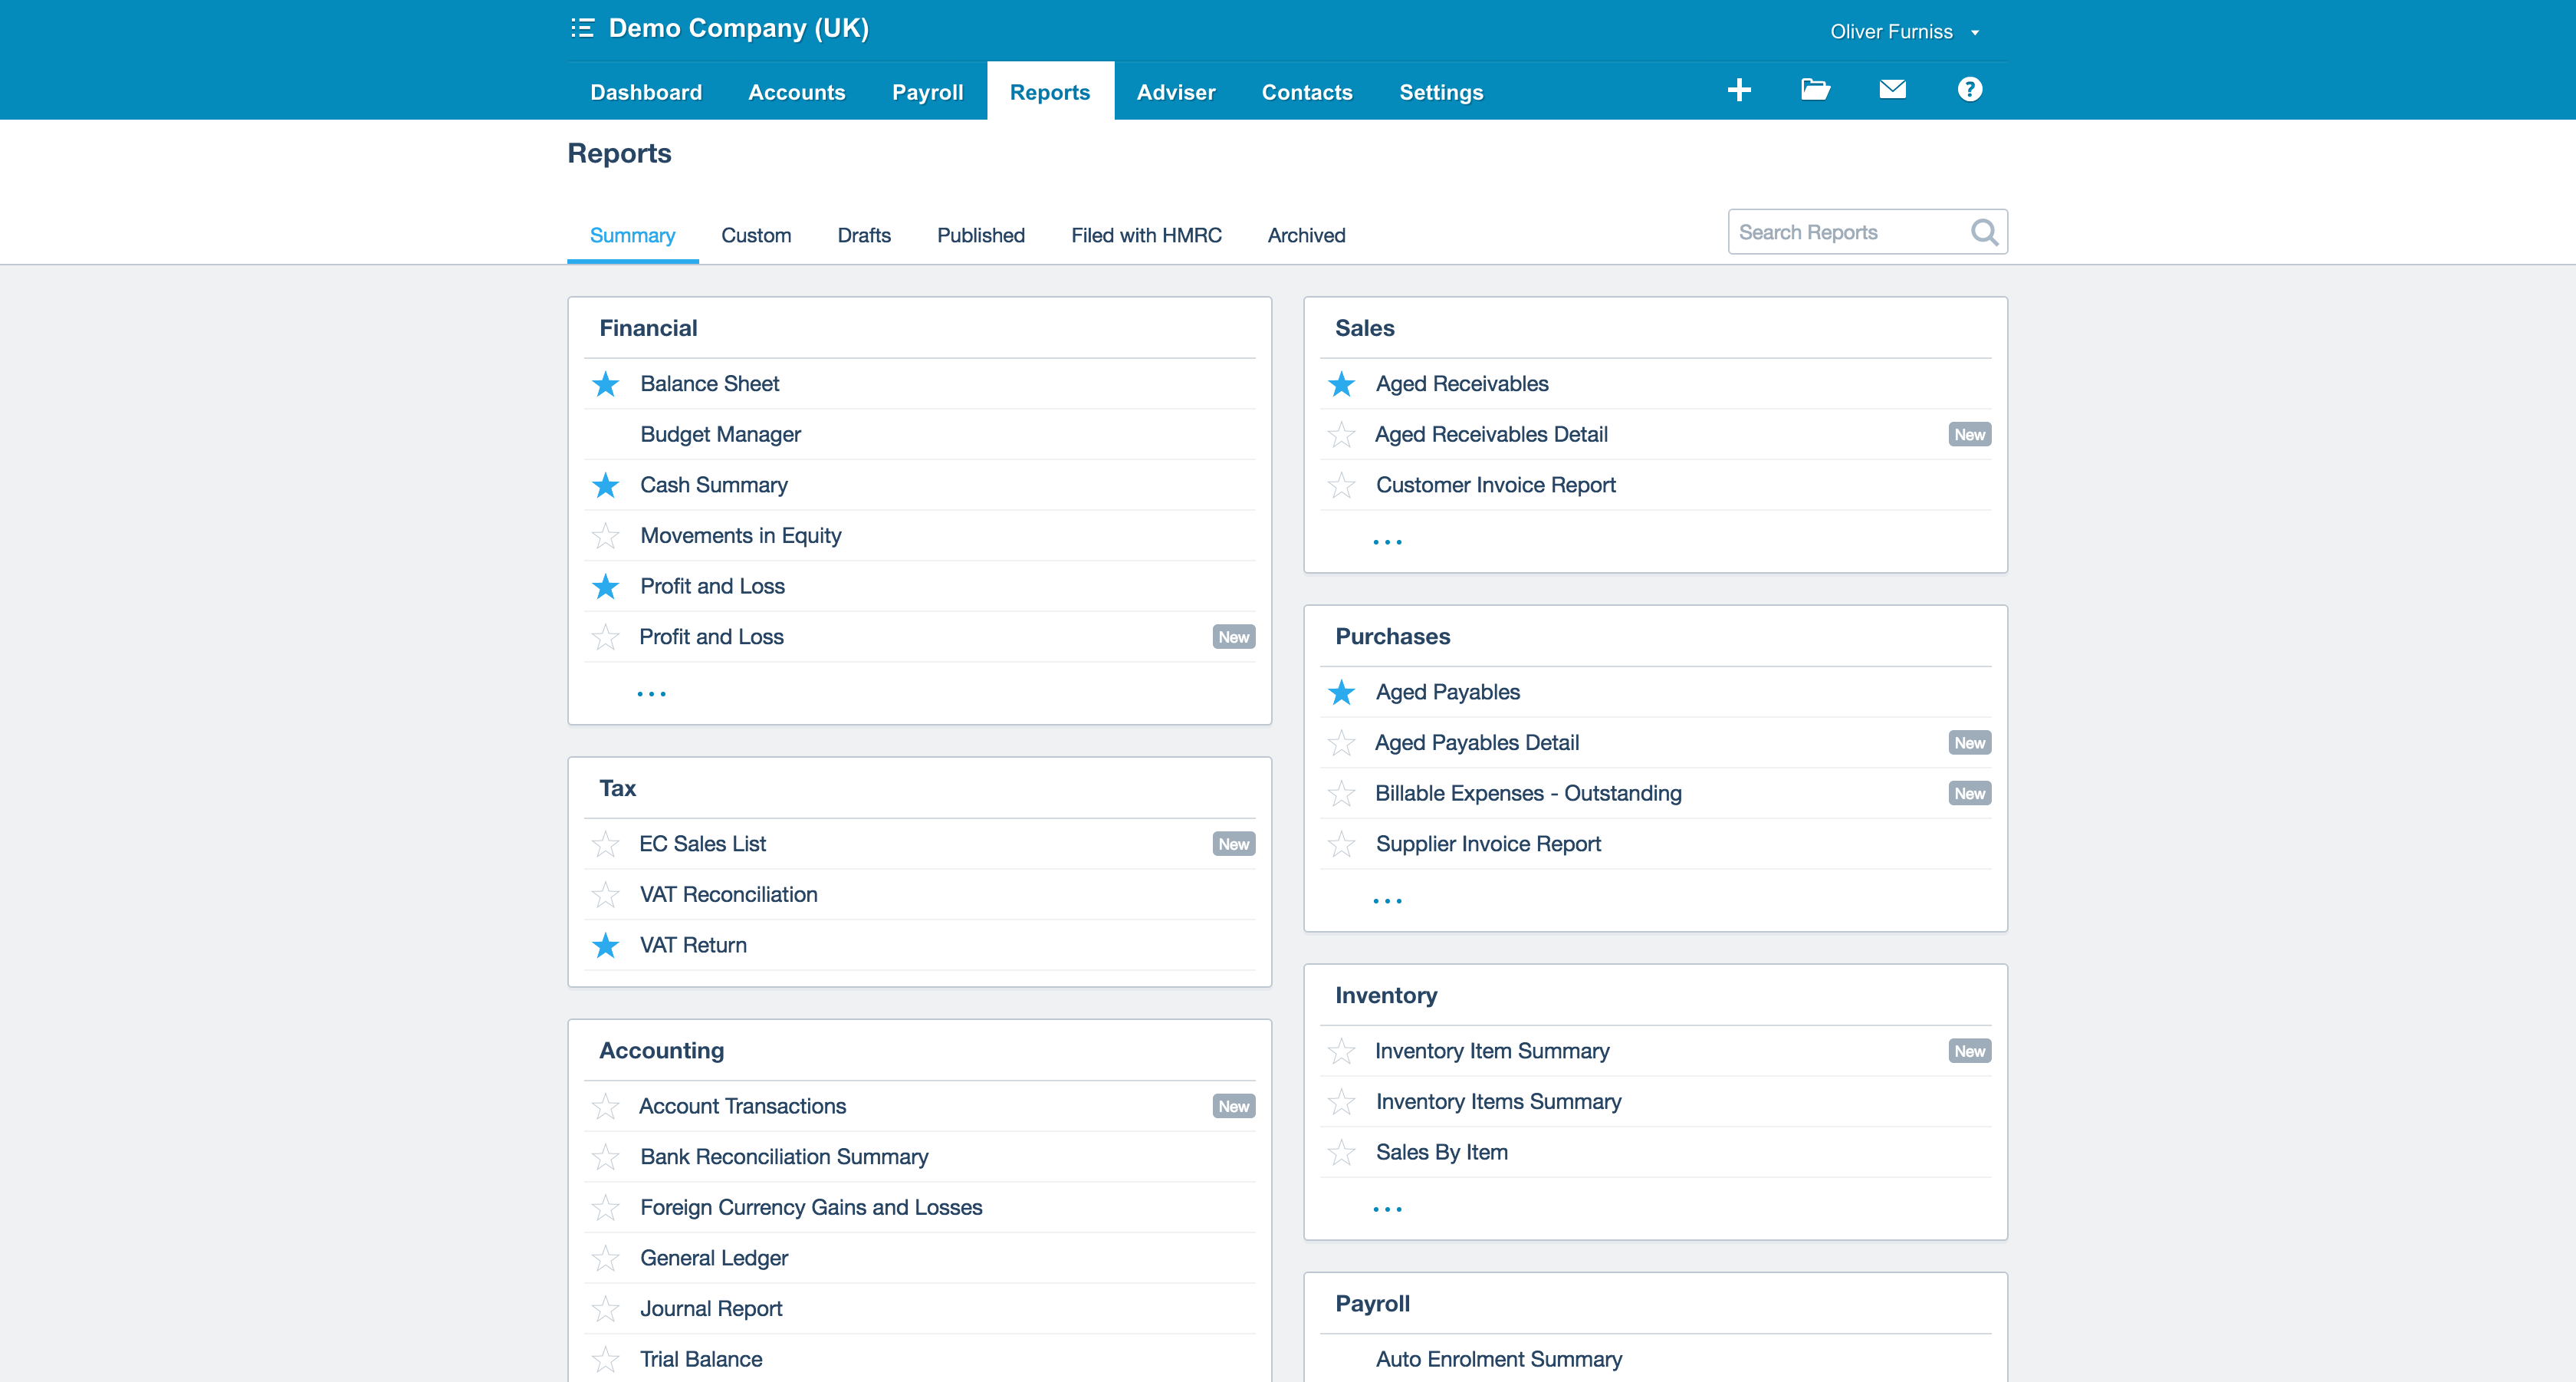Screen dimensions: 2576x1382
Task: Toggle star for Customer Invoice Report
Action: [x=1341, y=486]
